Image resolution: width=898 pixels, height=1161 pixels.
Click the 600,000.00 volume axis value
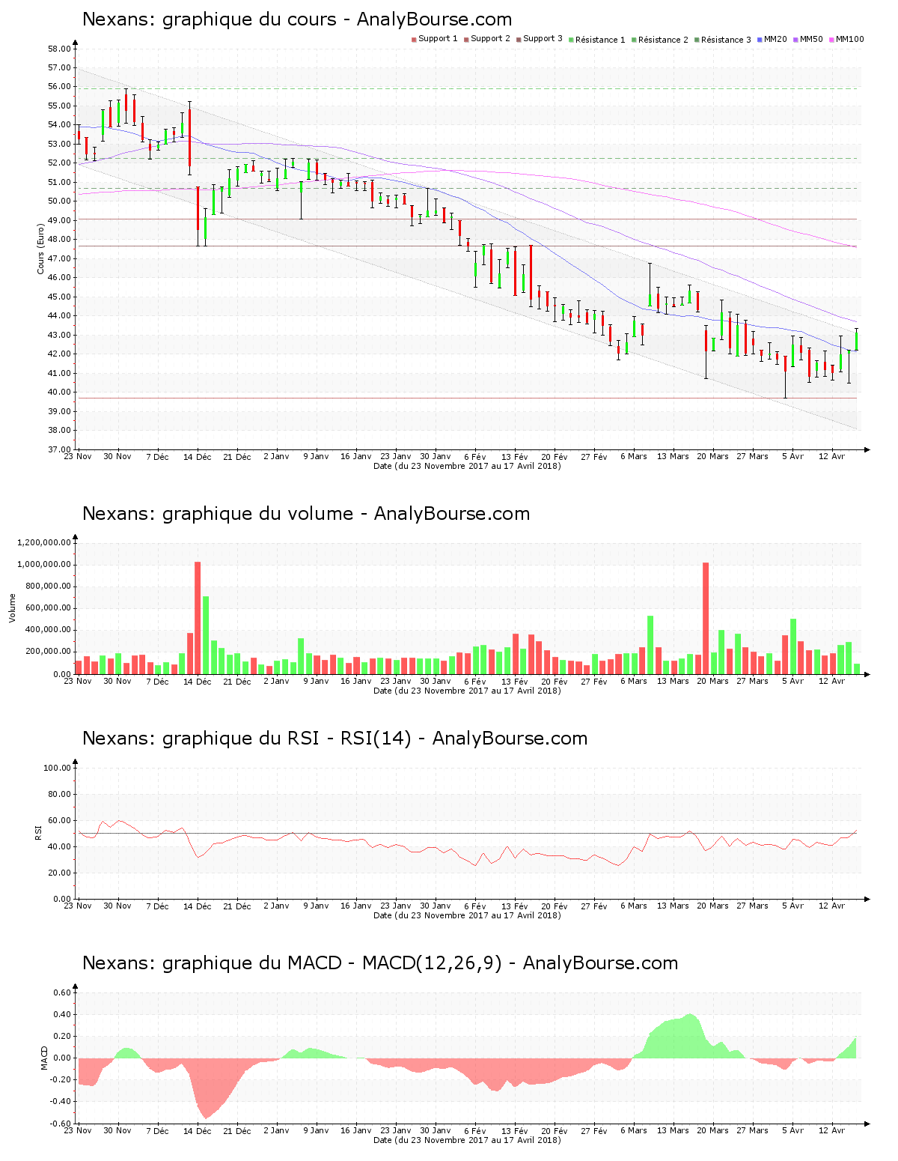point(47,608)
